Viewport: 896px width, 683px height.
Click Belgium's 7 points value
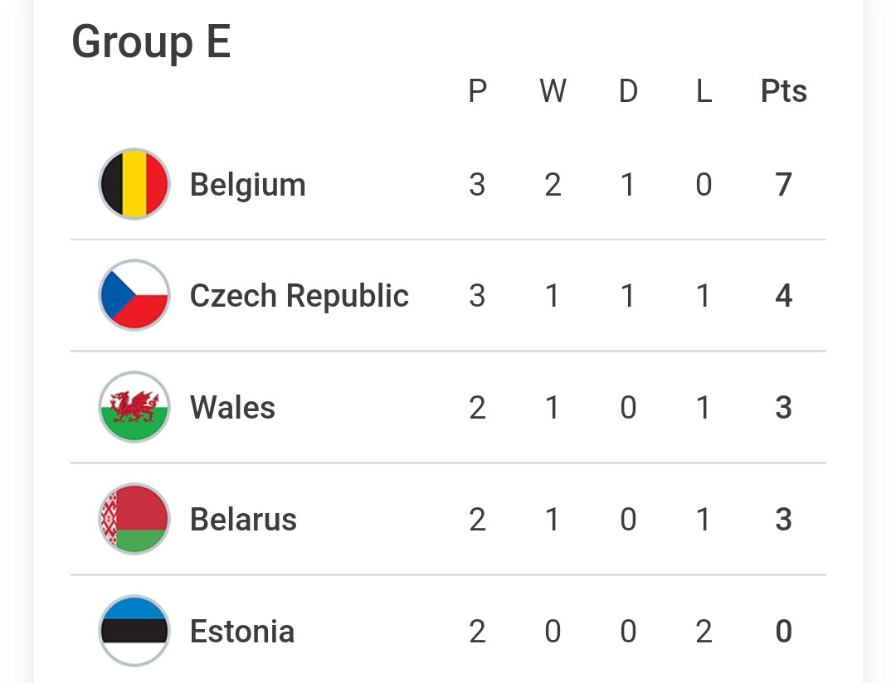(783, 184)
